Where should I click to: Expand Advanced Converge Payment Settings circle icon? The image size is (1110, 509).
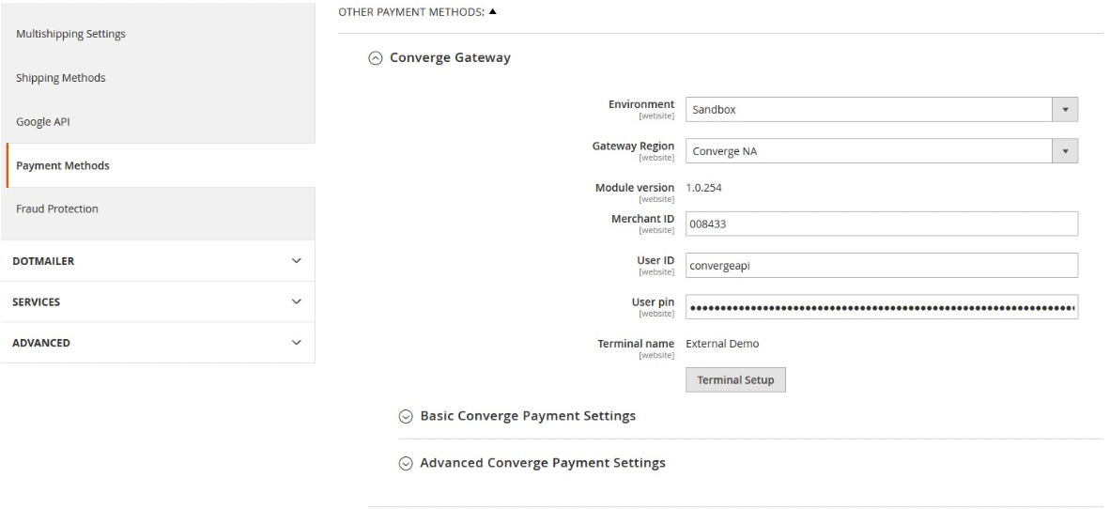click(406, 464)
